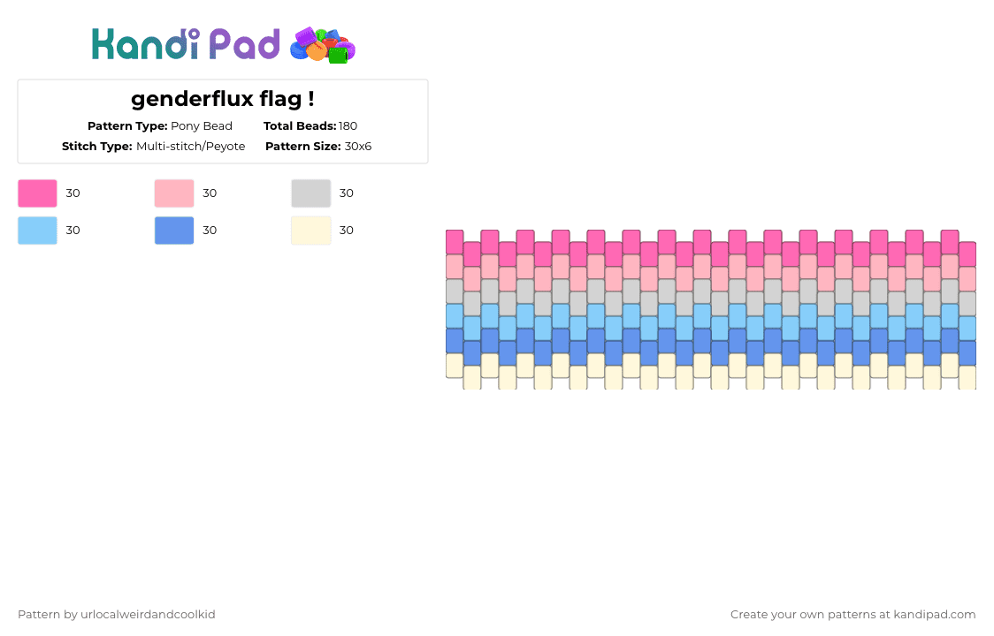Click the genderflux flag bead pattern image
Screen dimensions: 994x636
click(x=711, y=310)
